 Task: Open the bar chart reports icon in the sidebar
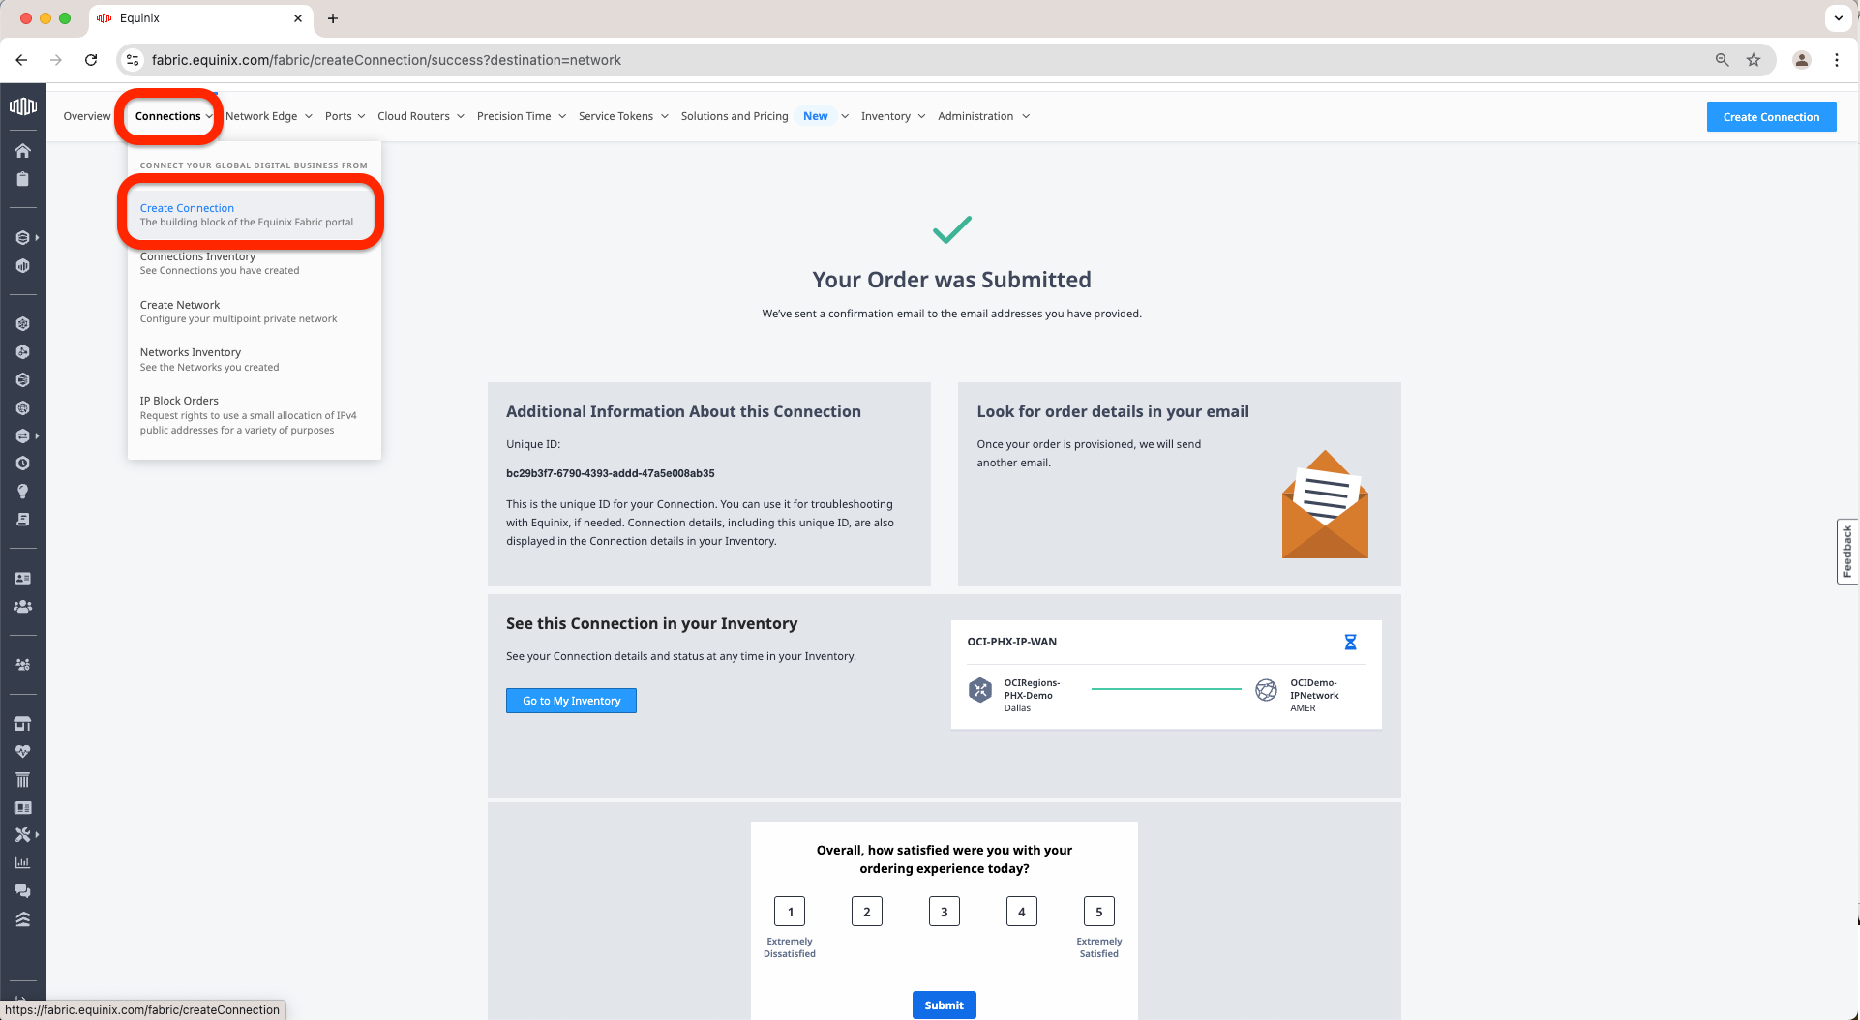tap(23, 862)
